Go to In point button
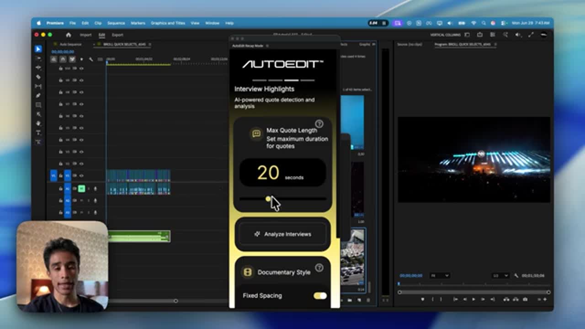Viewport: 585px width, 329px height. 456,299
